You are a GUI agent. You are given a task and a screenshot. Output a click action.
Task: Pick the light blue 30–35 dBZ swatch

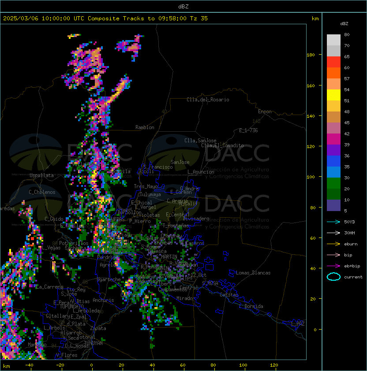[x=333, y=172]
